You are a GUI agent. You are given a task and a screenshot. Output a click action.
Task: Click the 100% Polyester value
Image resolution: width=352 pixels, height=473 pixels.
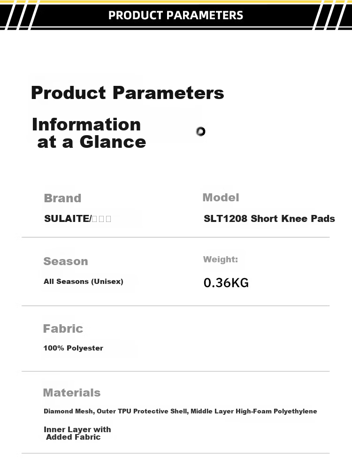73,348
